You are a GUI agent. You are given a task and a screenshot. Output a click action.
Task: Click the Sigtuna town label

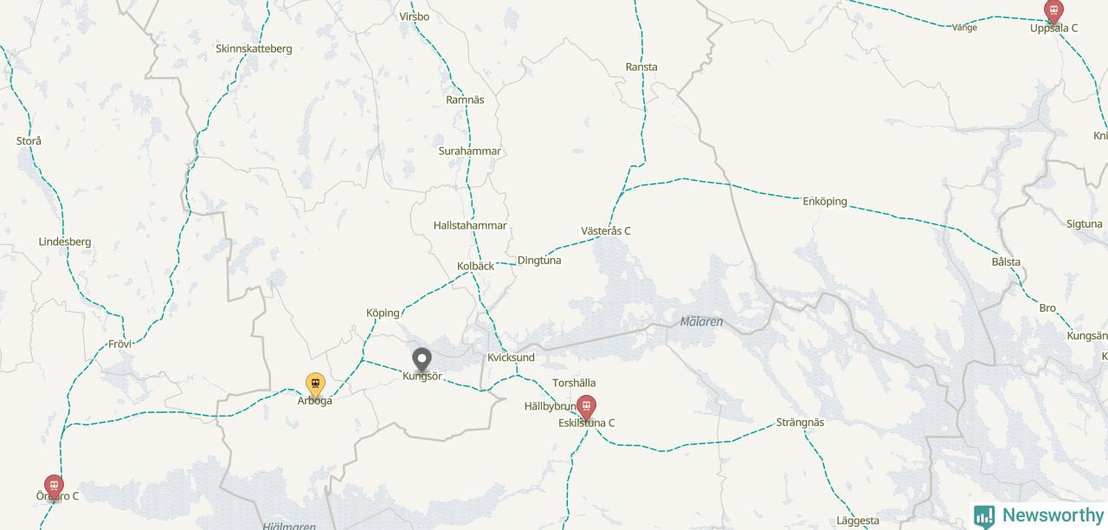click(1085, 223)
